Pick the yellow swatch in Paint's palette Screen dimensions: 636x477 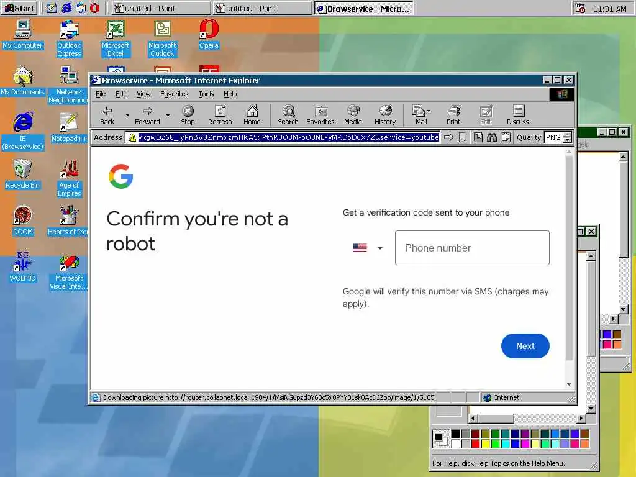(486, 443)
